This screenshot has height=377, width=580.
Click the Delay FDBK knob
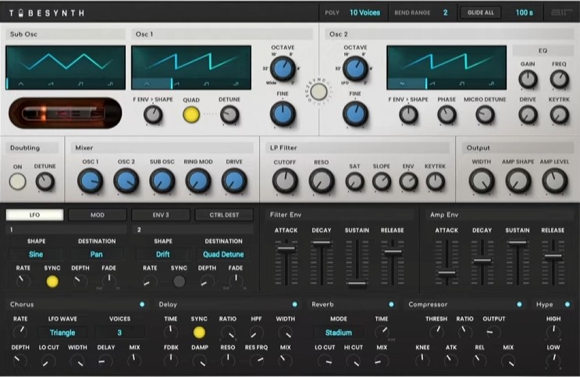[x=170, y=360]
